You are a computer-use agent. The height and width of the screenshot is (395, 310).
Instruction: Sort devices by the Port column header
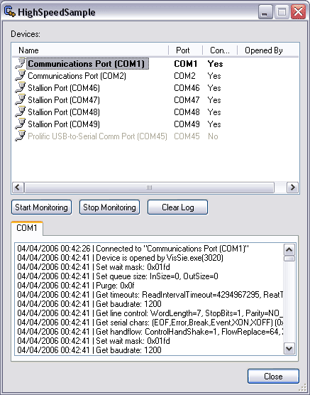point(185,50)
